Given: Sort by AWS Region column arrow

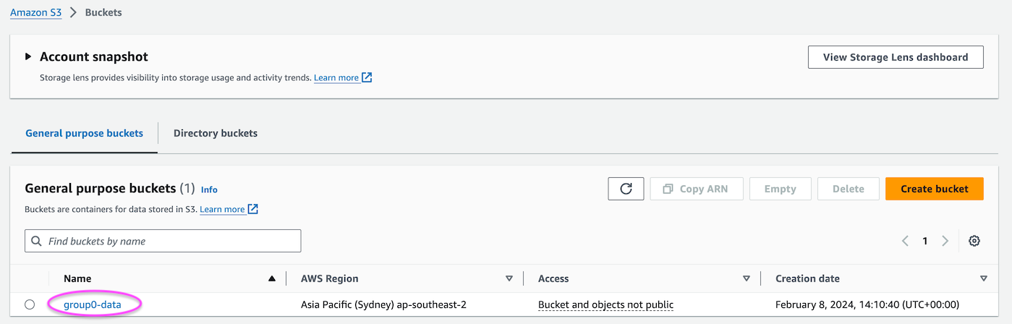Looking at the screenshot, I should tap(509, 278).
